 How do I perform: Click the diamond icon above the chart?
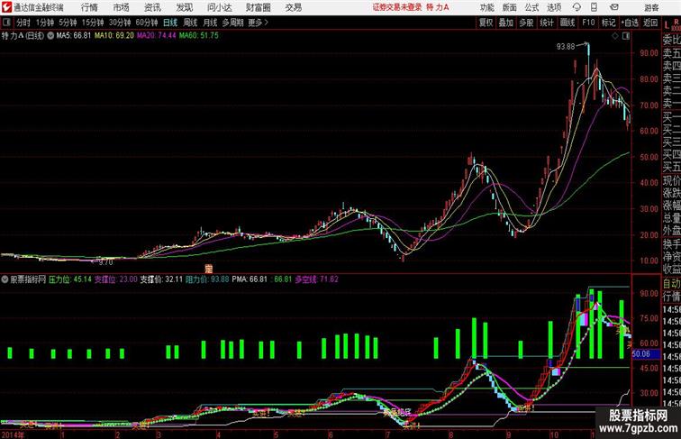pyautogui.click(x=615, y=36)
